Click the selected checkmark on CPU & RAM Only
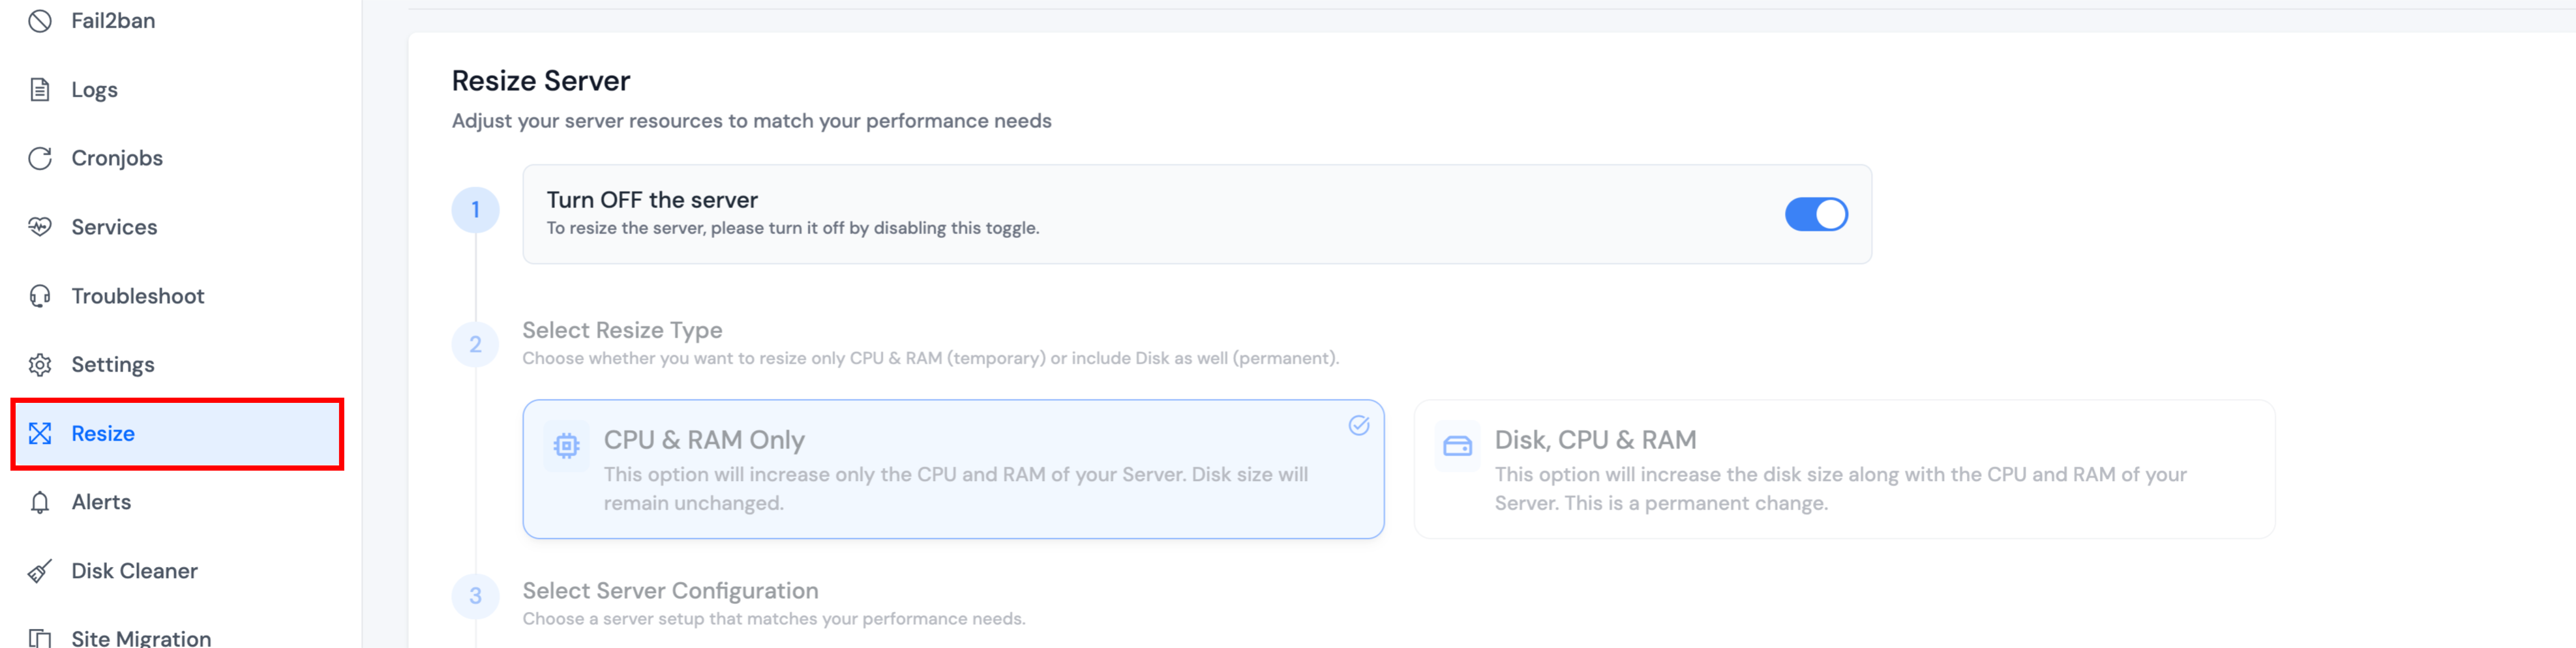2576x648 pixels. click(1358, 425)
